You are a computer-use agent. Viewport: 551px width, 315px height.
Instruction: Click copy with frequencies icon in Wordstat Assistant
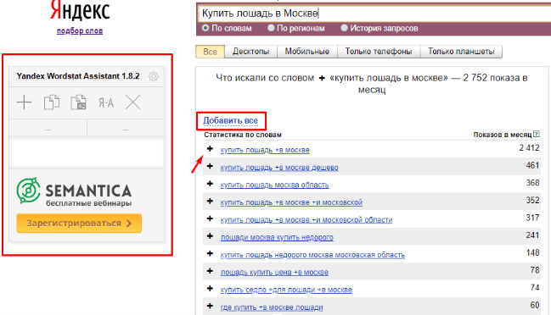pyautogui.click(x=78, y=102)
